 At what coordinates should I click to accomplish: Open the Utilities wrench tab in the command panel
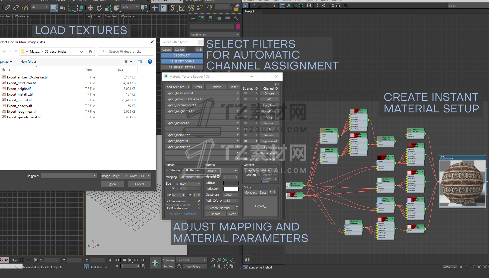(x=236, y=18)
